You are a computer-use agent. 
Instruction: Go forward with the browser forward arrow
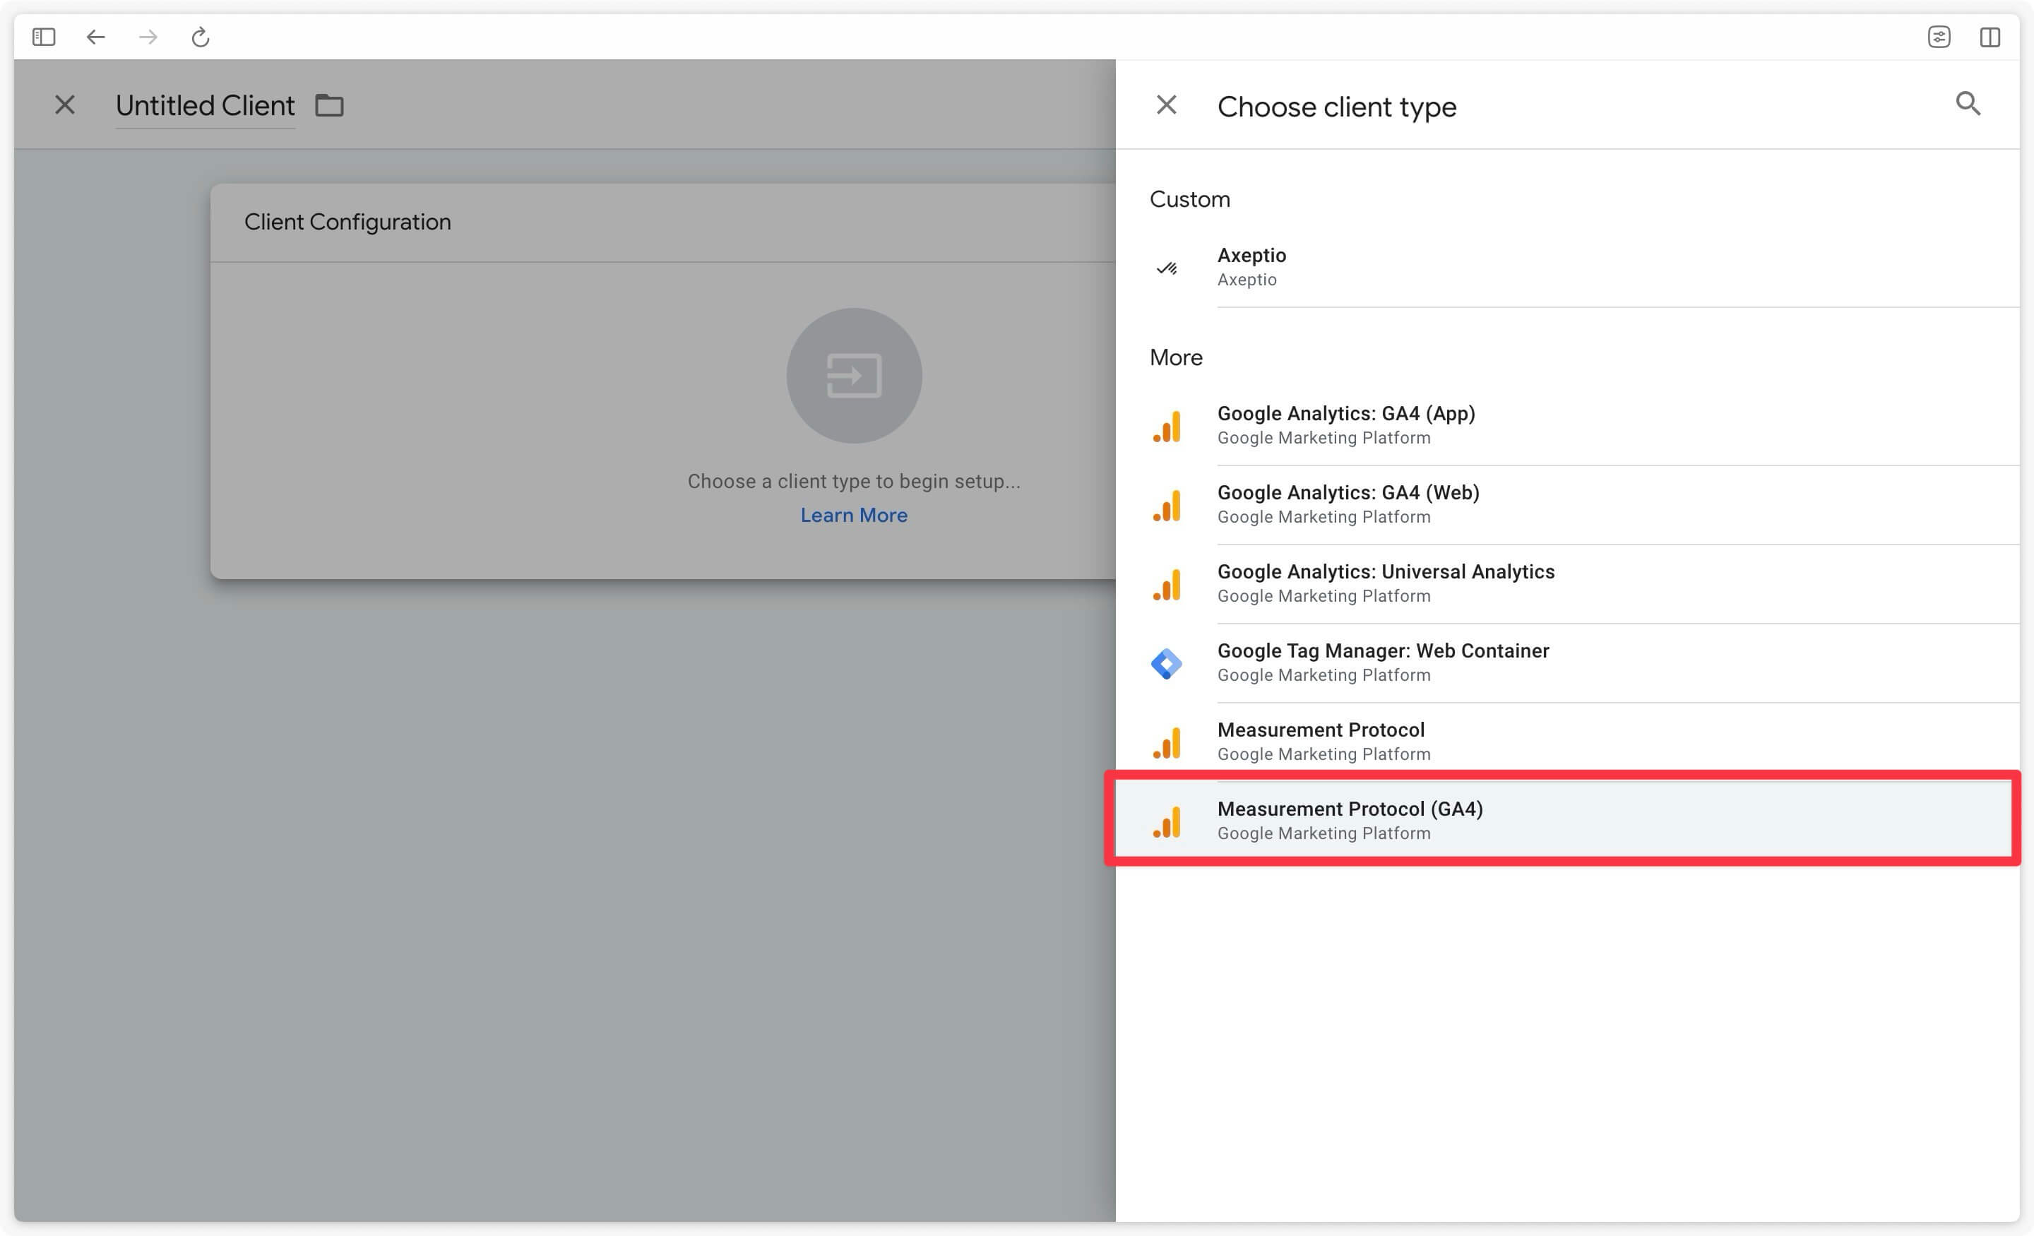point(148,37)
